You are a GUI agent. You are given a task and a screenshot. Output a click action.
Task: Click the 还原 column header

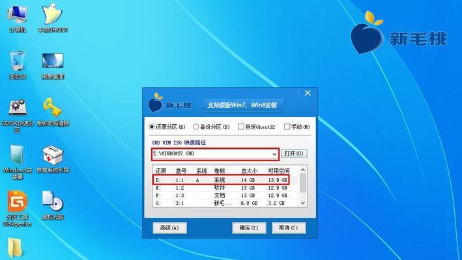click(161, 171)
